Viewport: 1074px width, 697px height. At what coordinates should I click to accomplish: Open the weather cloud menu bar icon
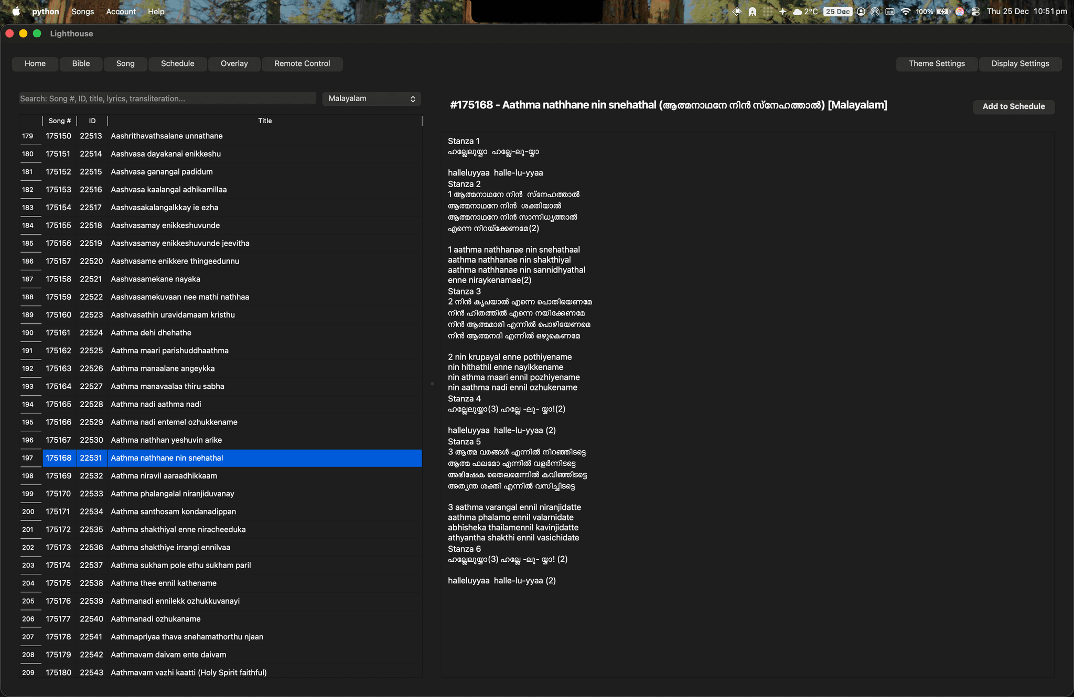click(798, 12)
